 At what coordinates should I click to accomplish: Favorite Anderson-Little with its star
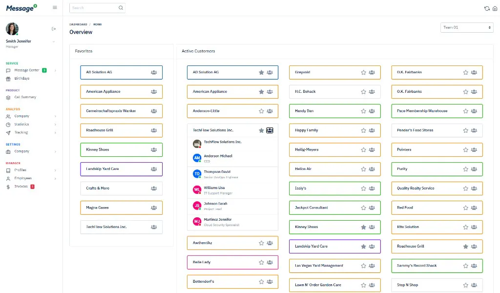[262, 111]
